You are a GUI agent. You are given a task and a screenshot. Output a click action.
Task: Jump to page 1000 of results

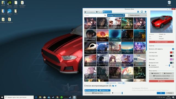[119, 83]
